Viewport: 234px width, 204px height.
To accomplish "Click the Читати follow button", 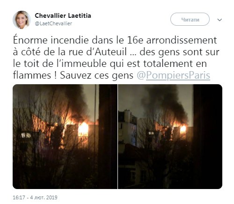I will click(x=190, y=19).
